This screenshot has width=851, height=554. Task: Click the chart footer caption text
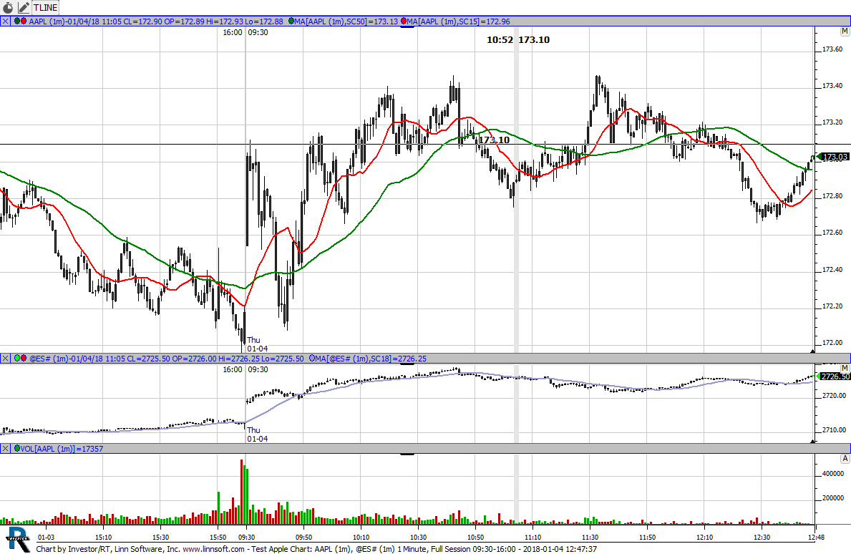[316, 549]
